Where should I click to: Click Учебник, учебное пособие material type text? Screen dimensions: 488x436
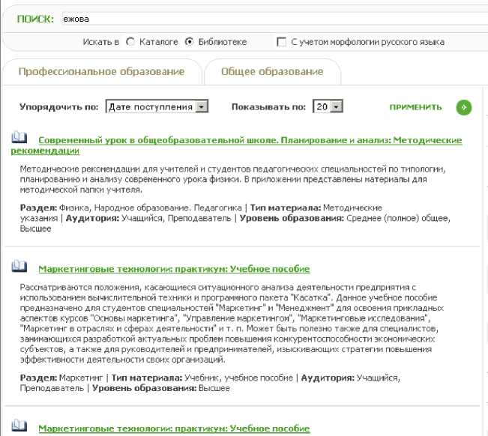238,378
